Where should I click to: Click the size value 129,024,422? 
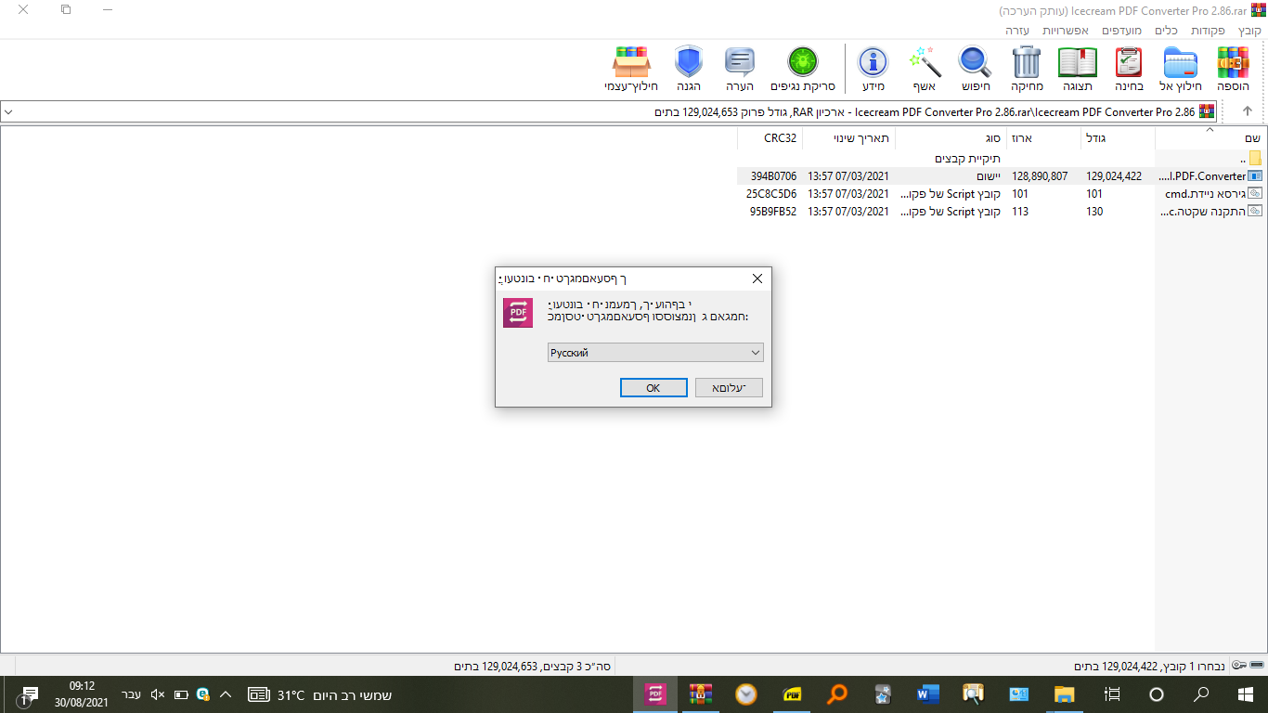(1114, 176)
